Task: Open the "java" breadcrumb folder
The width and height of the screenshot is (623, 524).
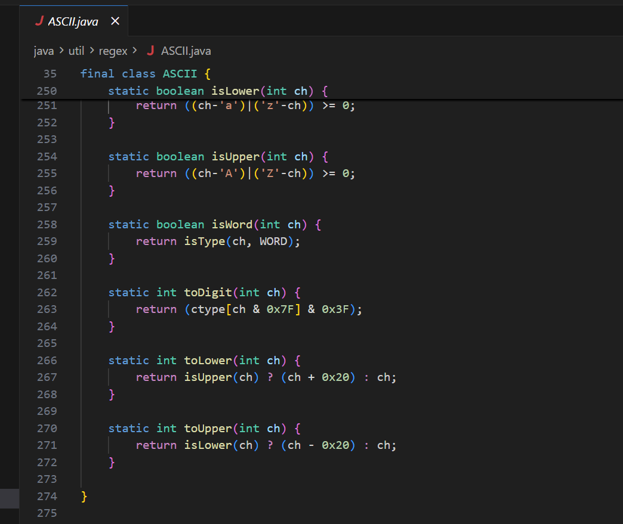Action: point(44,51)
